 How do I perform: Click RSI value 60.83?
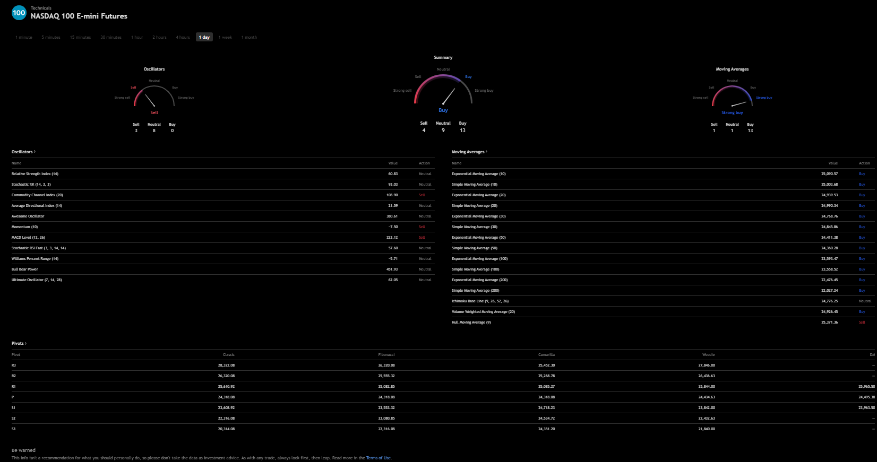[x=393, y=174]
